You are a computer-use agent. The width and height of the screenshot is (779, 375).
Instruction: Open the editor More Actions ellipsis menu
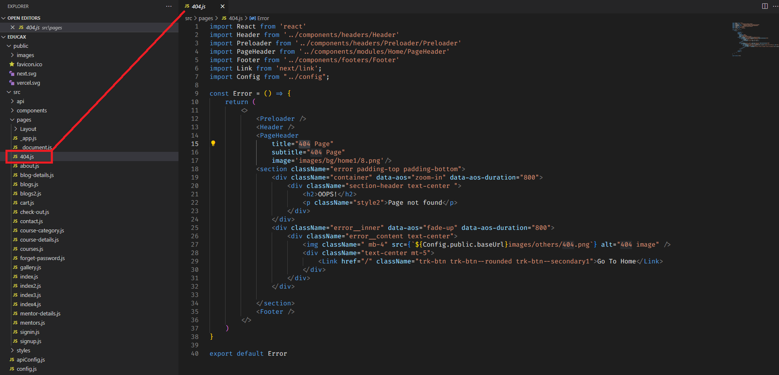pos(775,6)
